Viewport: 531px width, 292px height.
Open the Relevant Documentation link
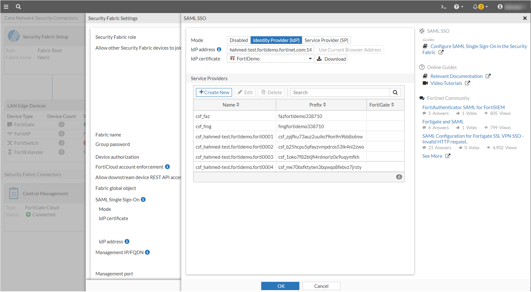[x=456, y=76]
